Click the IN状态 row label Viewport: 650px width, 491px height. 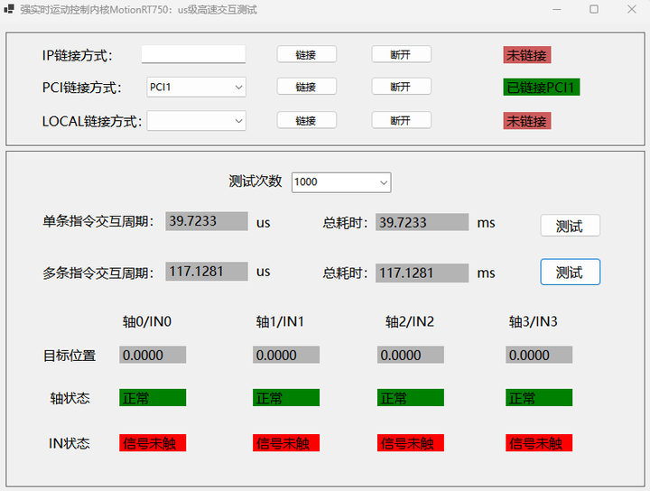(70, 443)
